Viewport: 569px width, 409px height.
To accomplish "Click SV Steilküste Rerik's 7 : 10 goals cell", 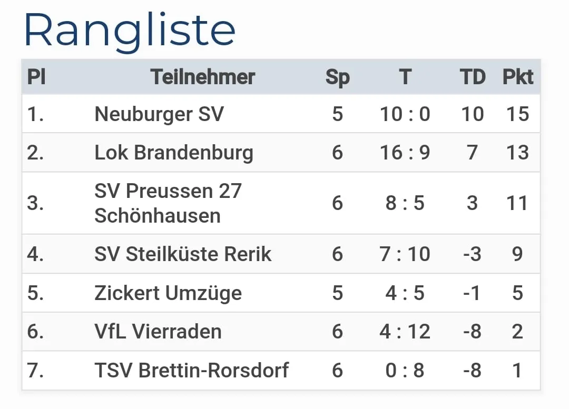I will click(x=405, y=254).
